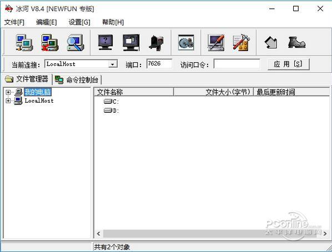Click the auto-search computers magnifier icon
332x252 pixels.
(76, 43)
